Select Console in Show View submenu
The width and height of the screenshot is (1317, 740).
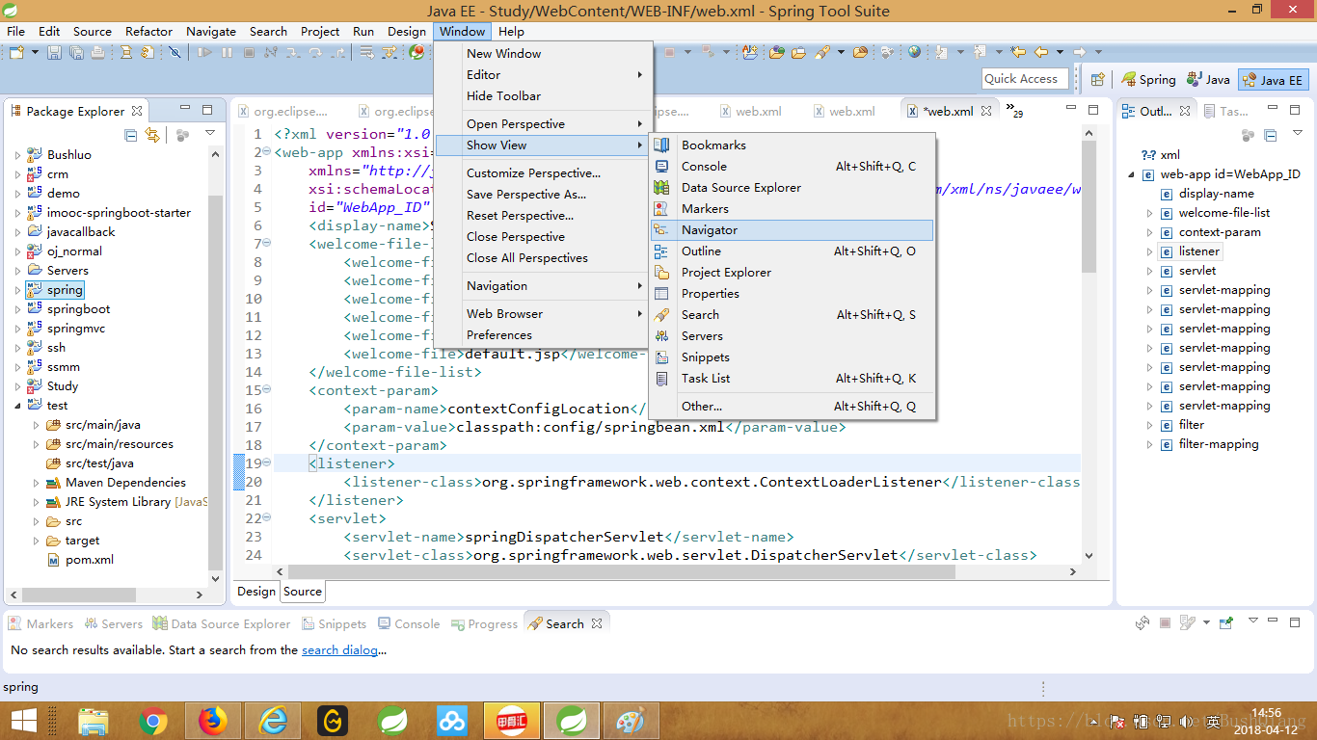point(792,166)
